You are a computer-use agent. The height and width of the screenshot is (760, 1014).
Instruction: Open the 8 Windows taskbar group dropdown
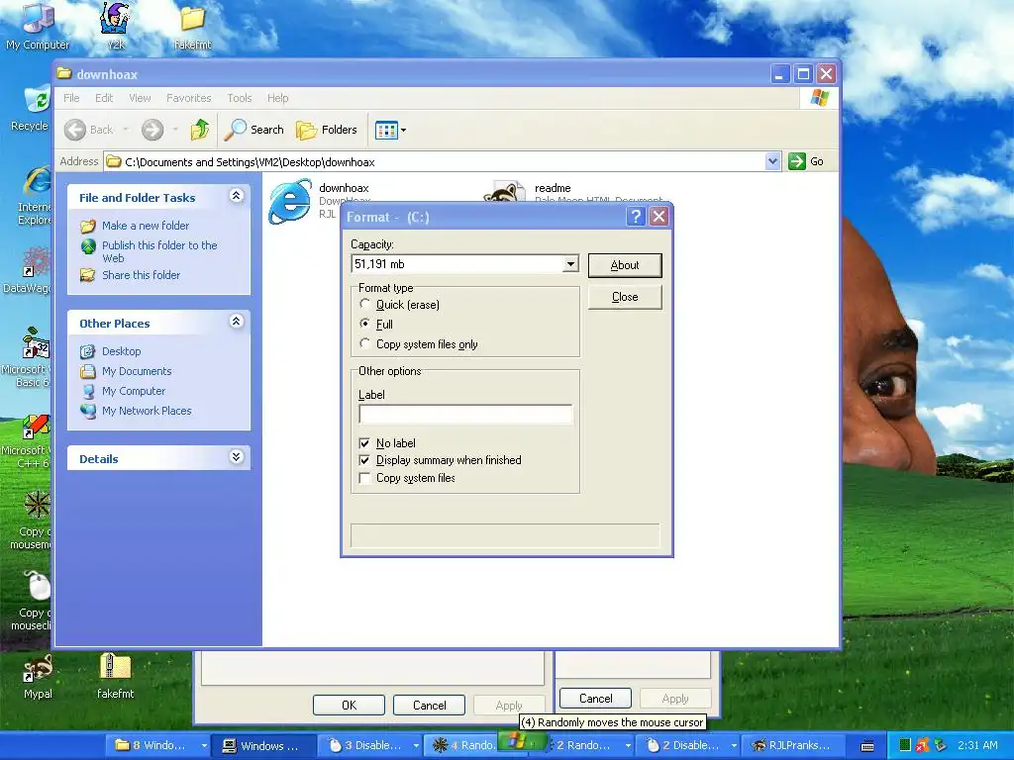point(204,745)
